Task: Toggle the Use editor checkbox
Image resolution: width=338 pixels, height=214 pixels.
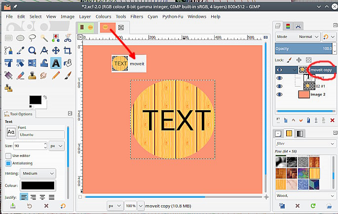Action: tap(8, 155)
